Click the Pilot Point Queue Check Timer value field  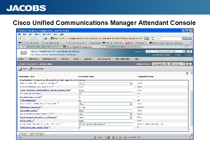pyautogui.click(x=106, y=128)
